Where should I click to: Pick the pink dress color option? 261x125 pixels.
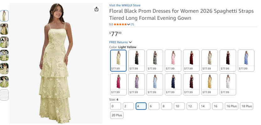coord(173,60)
